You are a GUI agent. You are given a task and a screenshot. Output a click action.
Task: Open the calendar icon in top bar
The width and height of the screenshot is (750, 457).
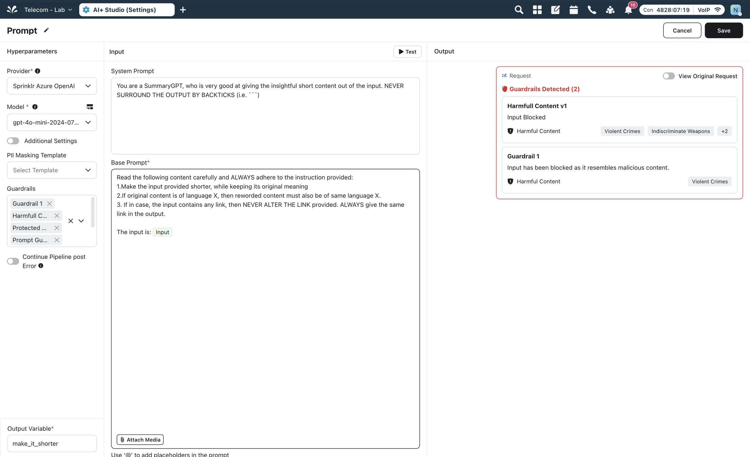tap(574, 10)
